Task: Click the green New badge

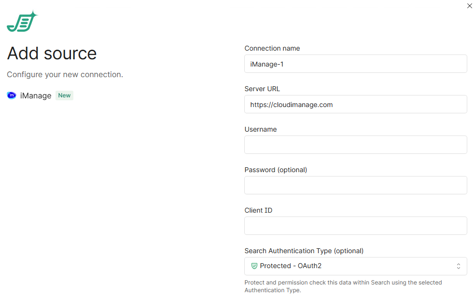Action: [64, 95]
